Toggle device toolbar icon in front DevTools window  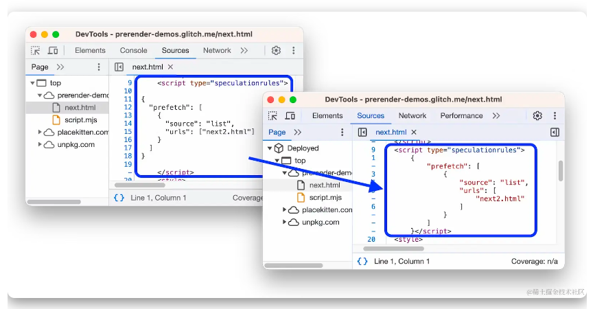click(x=290, y=116)
